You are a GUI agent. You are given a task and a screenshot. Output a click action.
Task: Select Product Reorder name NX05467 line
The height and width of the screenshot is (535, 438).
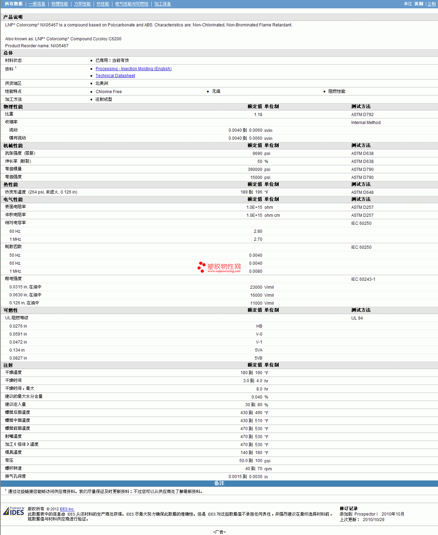(x=37, y=46)
